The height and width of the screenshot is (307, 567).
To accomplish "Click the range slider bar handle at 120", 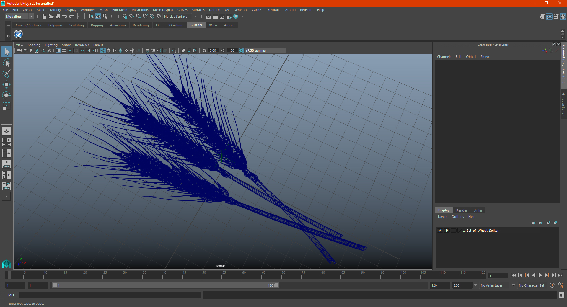I will click(x=276, y=285).
